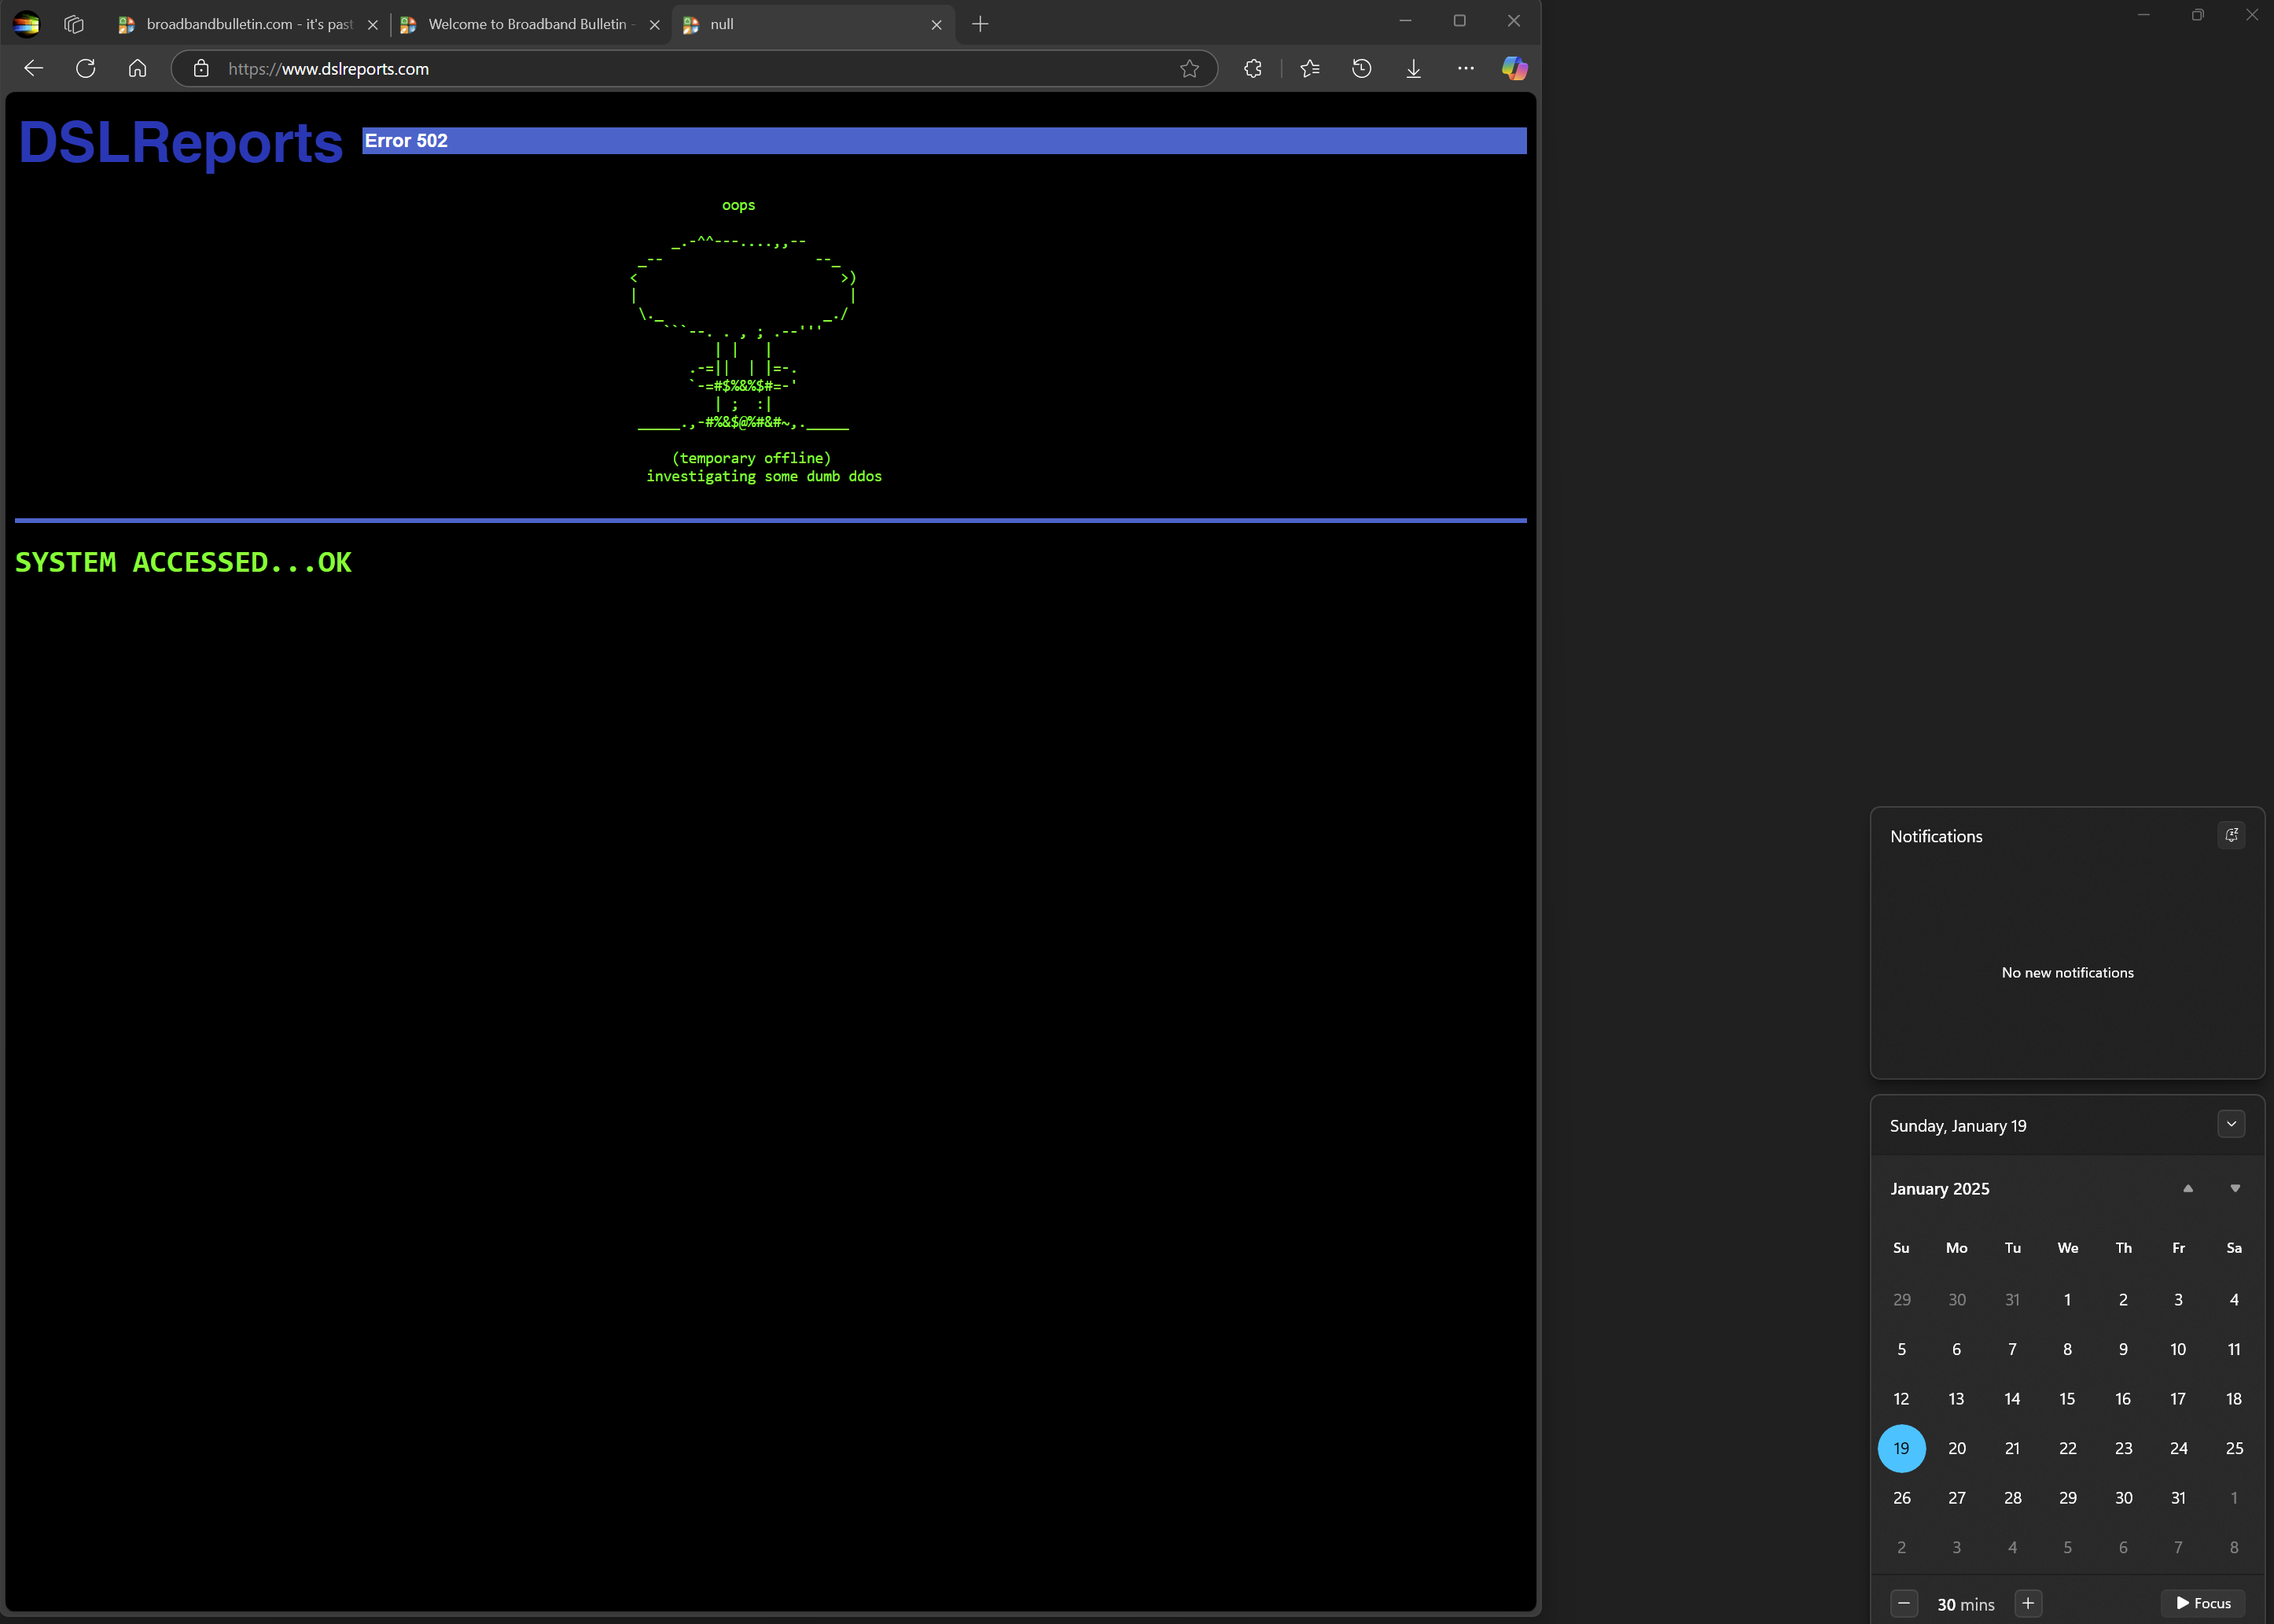Open the Downloads panel
2274x1624 pixels.
point(1413,68)
